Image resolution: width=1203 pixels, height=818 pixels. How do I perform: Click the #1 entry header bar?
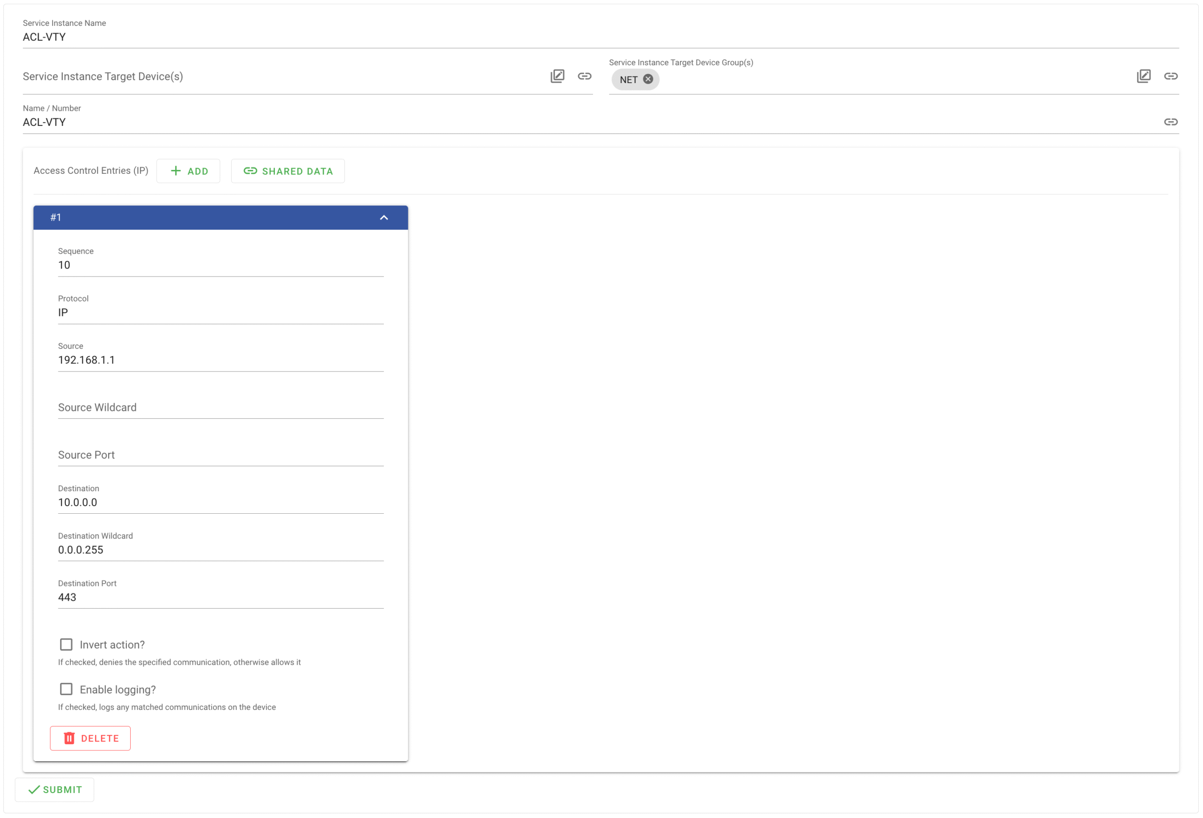(x=207, y=217)
